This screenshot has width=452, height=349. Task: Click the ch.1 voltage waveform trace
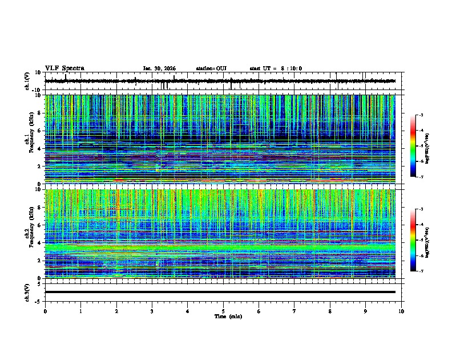click(x=220, y=81)
